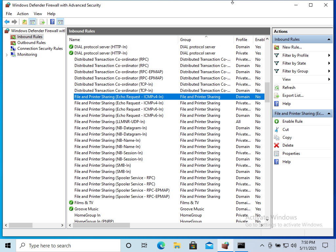Click the Filter by Profile funnel icon

click(x=277, y=55)
